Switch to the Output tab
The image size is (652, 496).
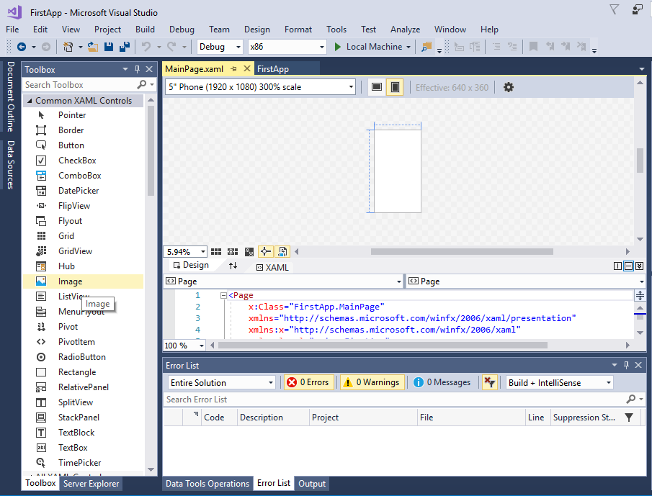pos(312,484)
